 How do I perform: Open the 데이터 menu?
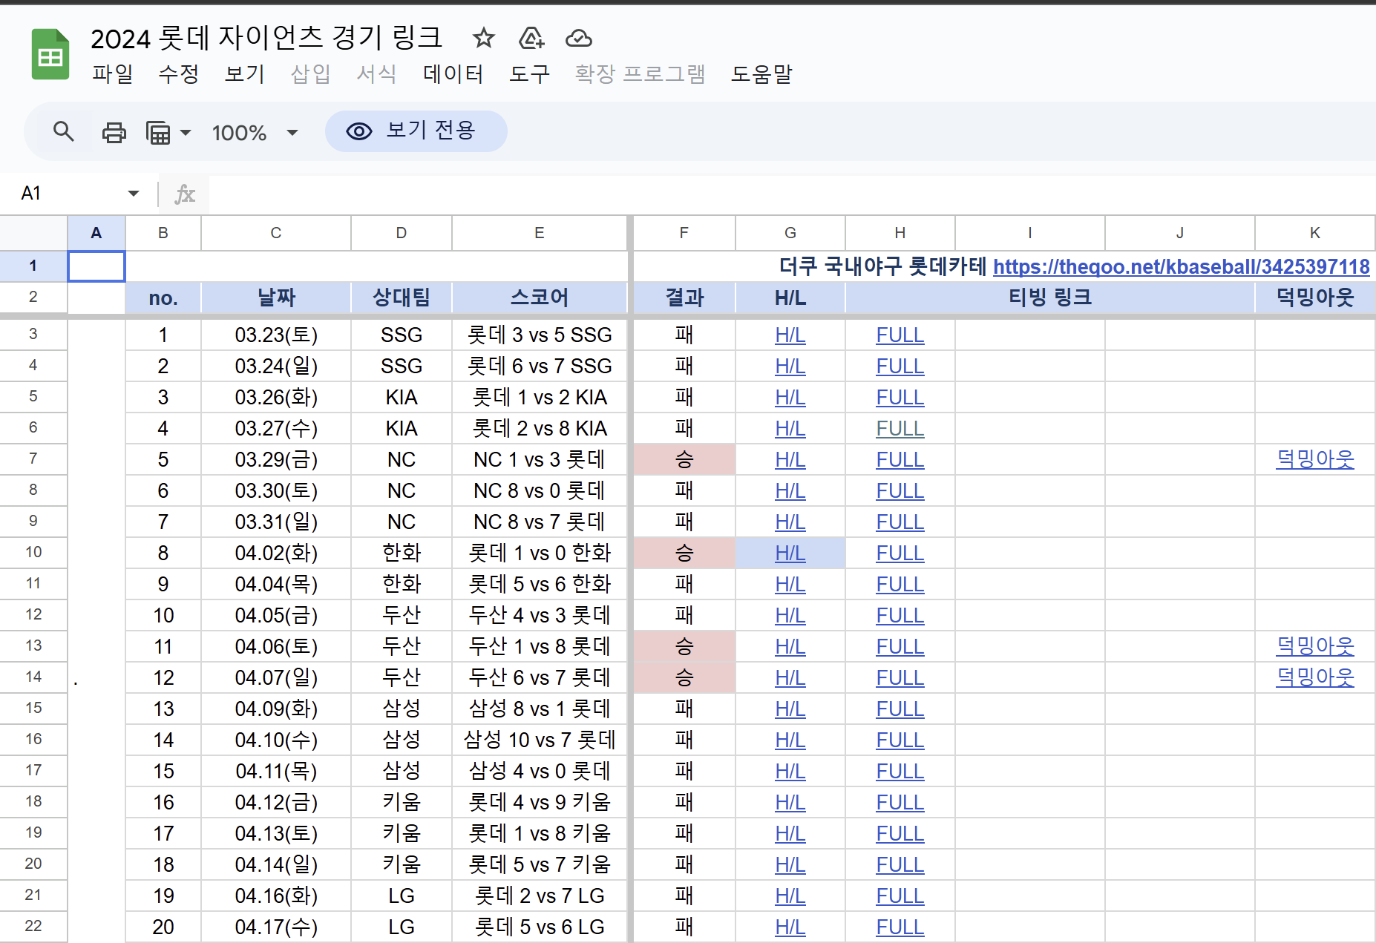[453, 74]
